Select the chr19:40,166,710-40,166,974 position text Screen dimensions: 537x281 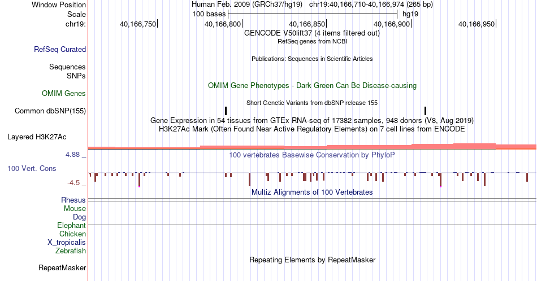[371, 5]
